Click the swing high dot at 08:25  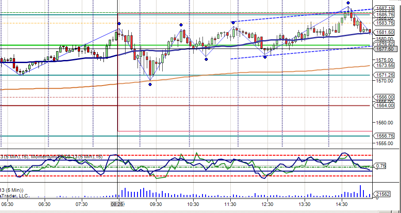119,24
